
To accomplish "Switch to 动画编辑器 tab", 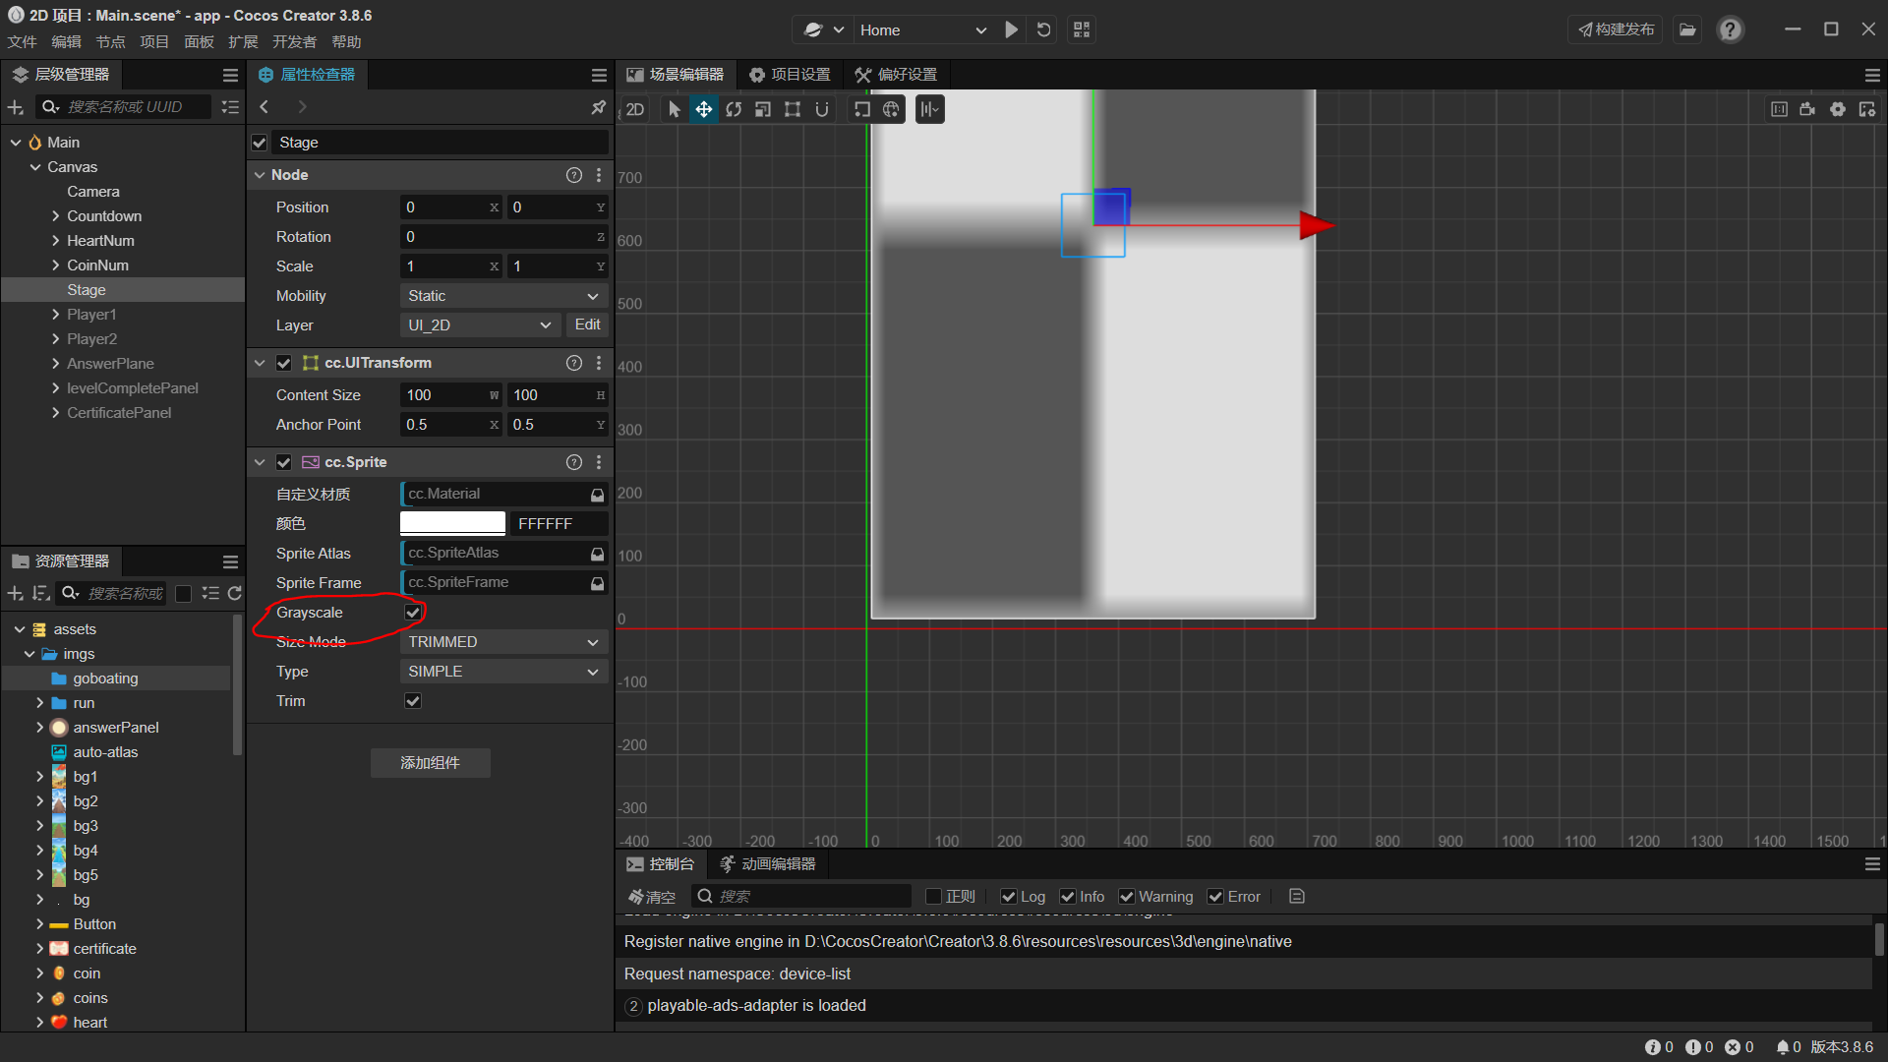I will [768, 864].
